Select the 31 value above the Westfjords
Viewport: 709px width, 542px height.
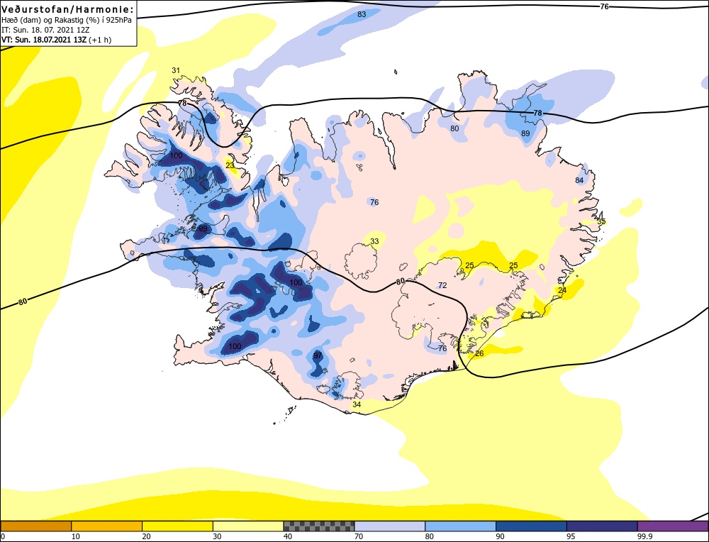[x=176, y=70]
